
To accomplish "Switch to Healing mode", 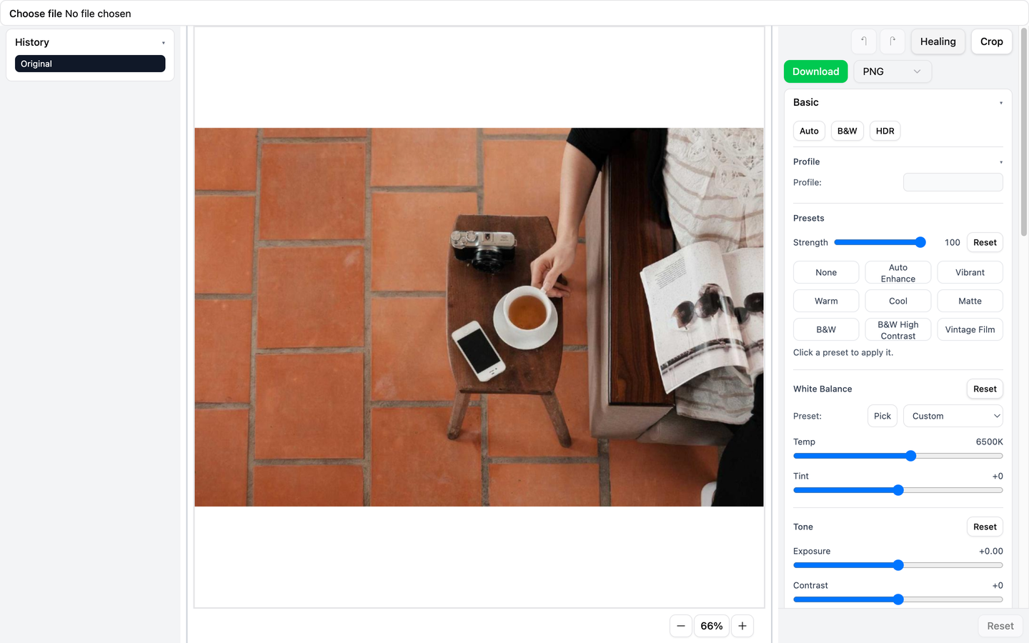I will click(x=938, y=41).
